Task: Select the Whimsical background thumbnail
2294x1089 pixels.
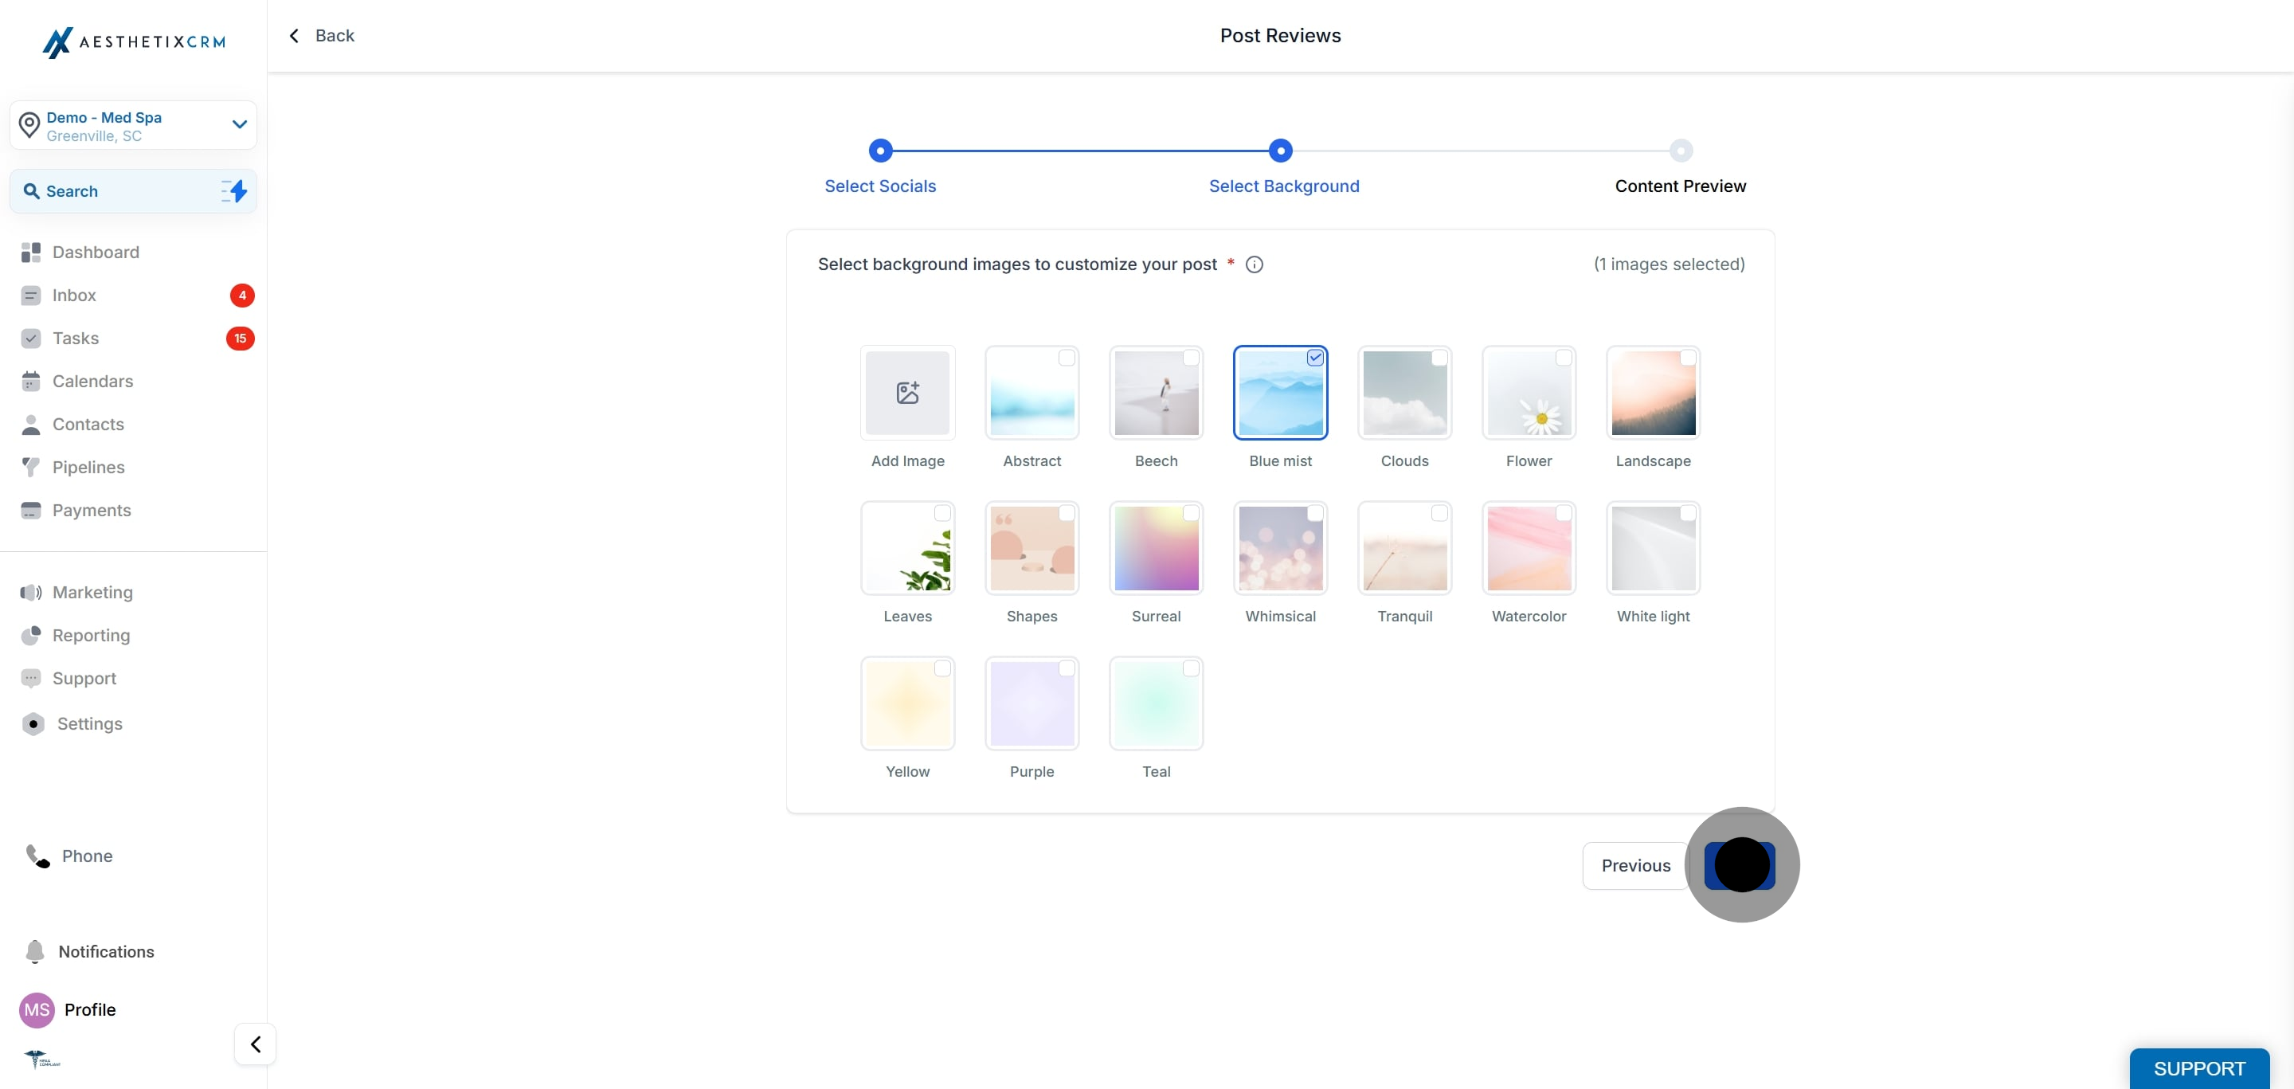Action: (x=1281, y=549)
